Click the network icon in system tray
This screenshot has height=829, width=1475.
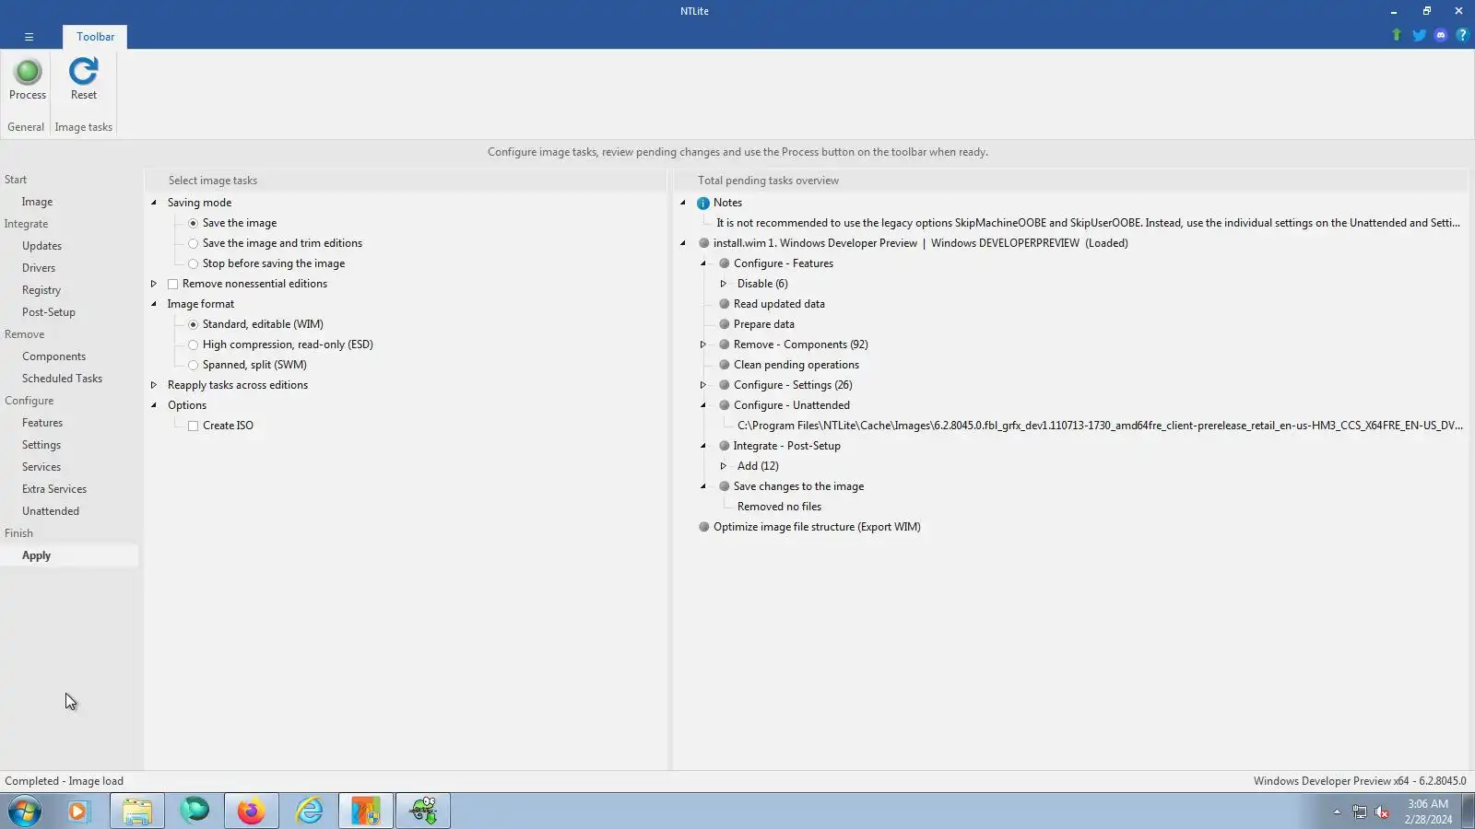pyautogui.click(x=1360, y=811)
